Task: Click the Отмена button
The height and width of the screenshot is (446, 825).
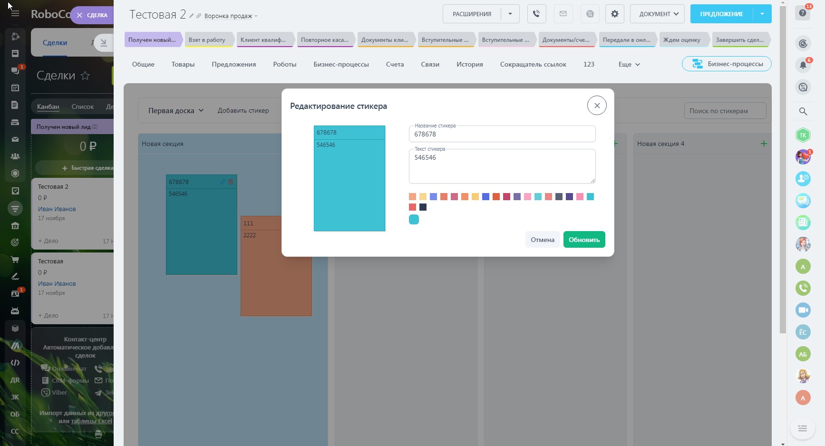Action: pyautogui.click(x=543, y=240)
